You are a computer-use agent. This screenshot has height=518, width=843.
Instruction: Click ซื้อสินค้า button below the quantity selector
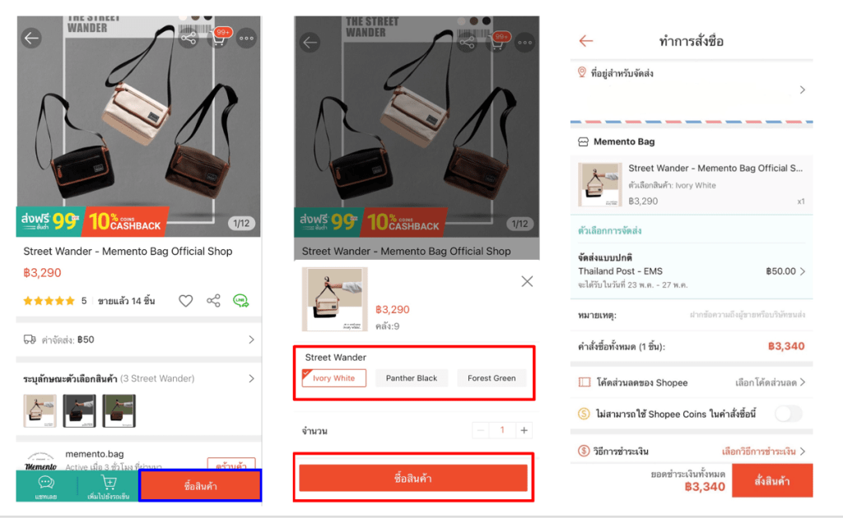[x=412, y=478]
